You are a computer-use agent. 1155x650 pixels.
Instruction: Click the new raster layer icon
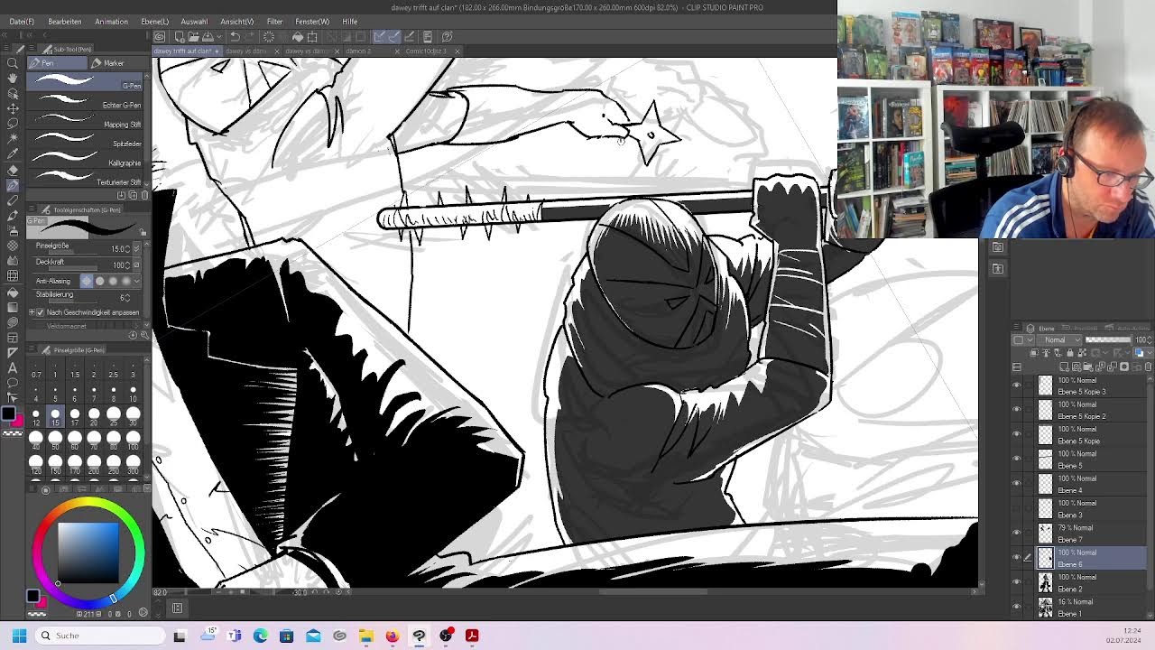pyautogui.click(x=1065, y=367)
